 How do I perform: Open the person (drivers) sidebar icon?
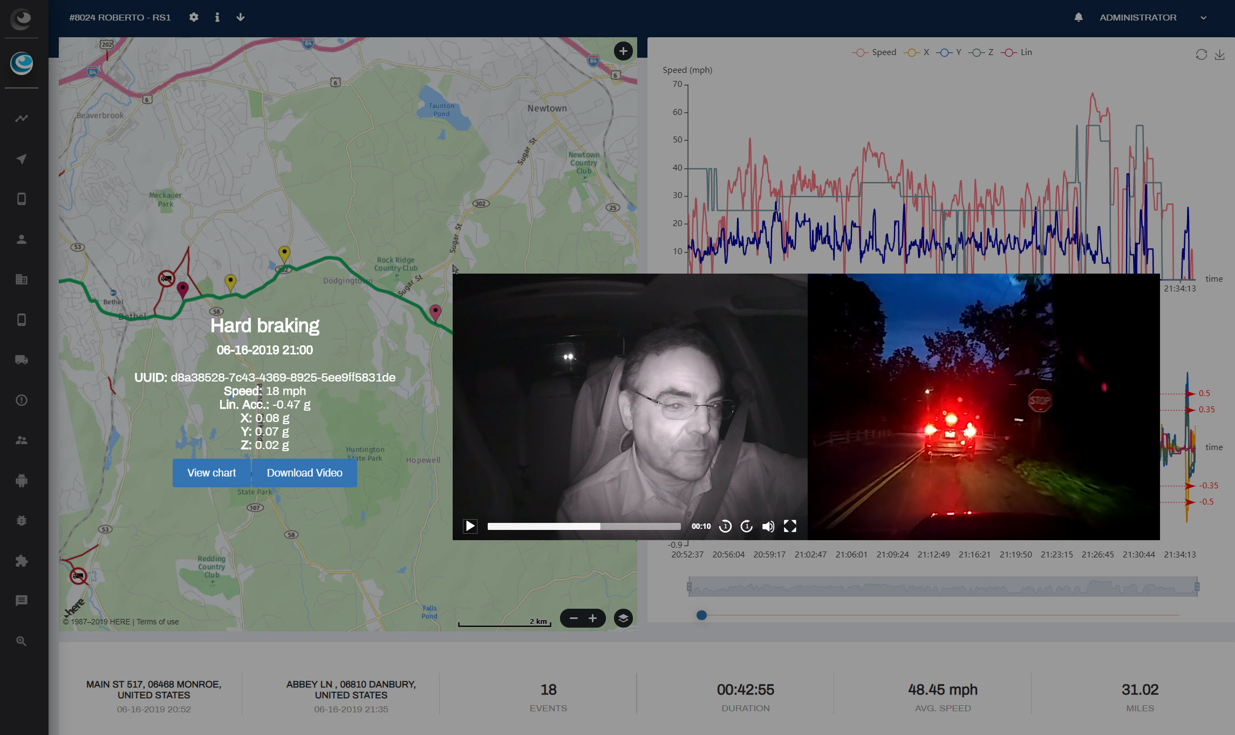tap(22, 239)
